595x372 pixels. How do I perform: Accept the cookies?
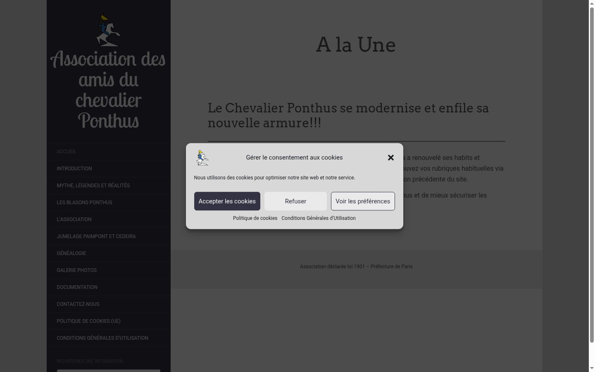(x=227, y=201)
